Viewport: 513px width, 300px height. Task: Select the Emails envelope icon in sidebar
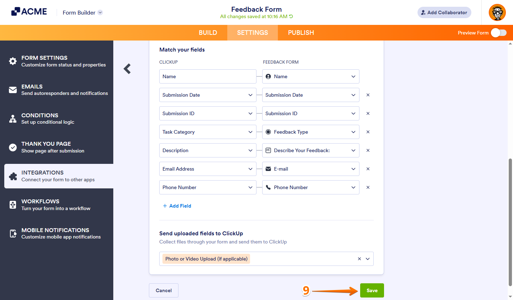(x=12, y=90)
